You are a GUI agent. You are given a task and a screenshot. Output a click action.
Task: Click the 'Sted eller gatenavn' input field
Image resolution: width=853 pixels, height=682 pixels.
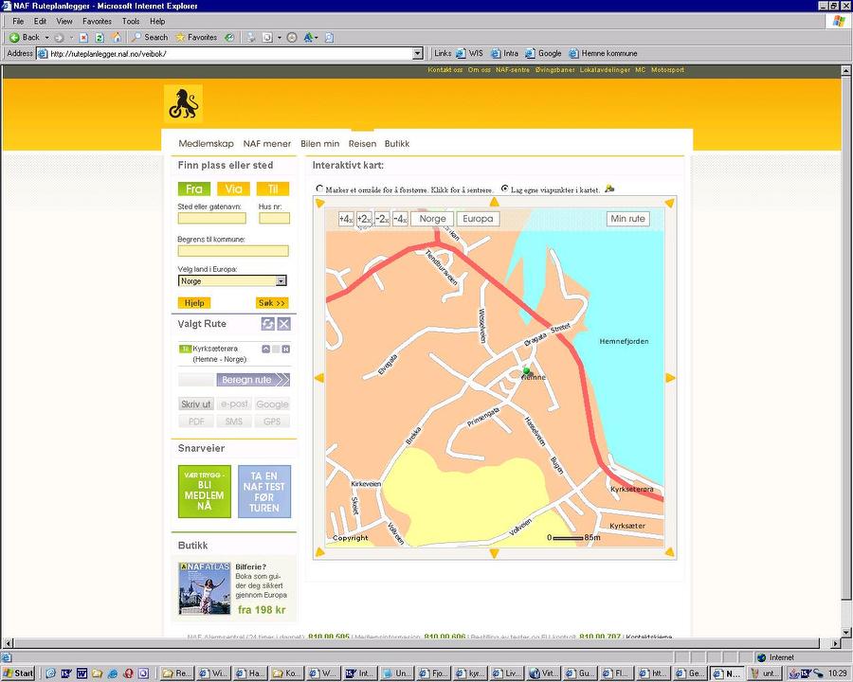click(x=211, y=218)
